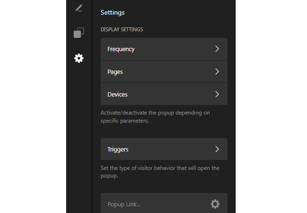Expand Pages using its chevron arrow
Viewport: 307px width, 213px height.
217,71
